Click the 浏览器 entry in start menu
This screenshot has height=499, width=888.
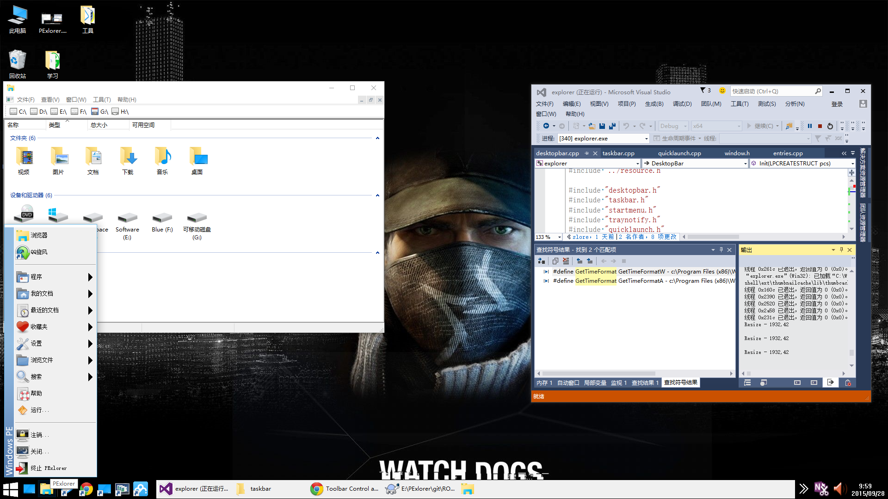click(55, 236)
